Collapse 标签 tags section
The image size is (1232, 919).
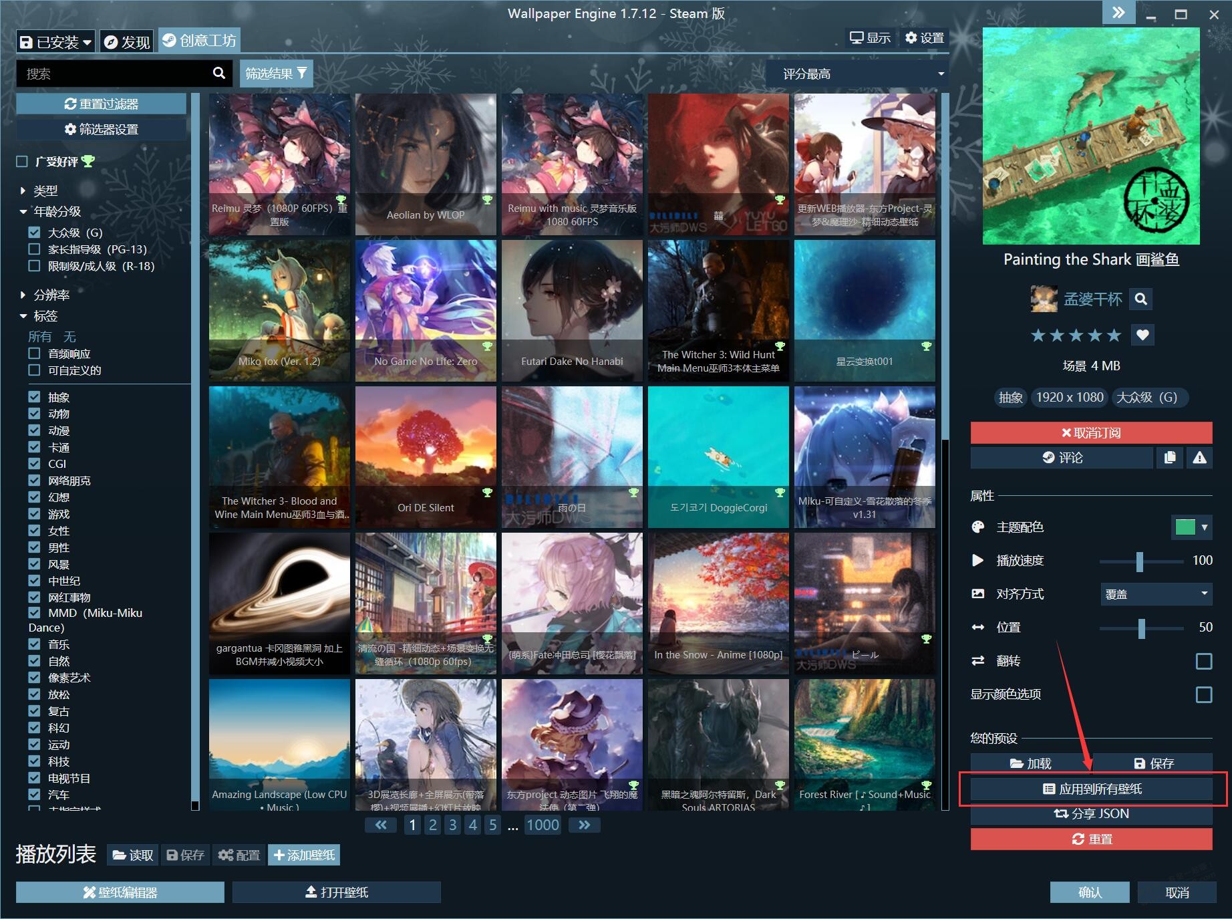[39, 315]
